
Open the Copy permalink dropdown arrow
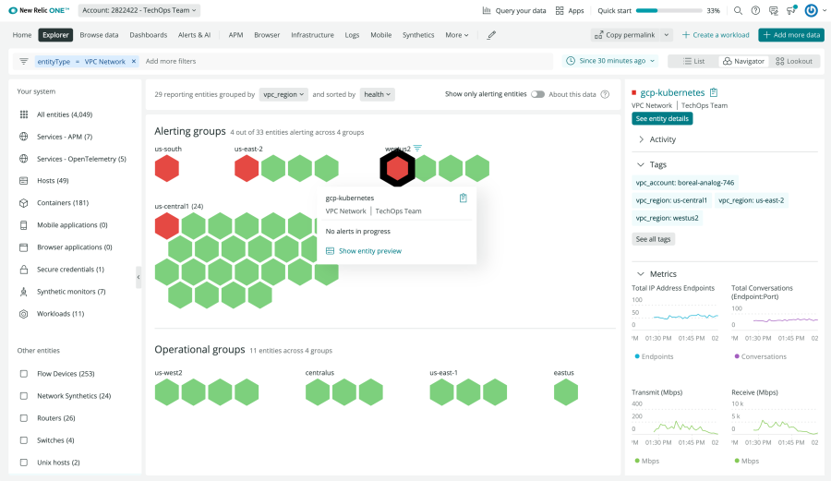pos(666,35)
